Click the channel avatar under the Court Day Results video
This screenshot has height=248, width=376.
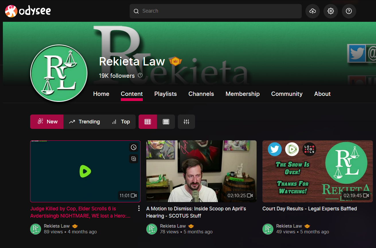point(268,229)
